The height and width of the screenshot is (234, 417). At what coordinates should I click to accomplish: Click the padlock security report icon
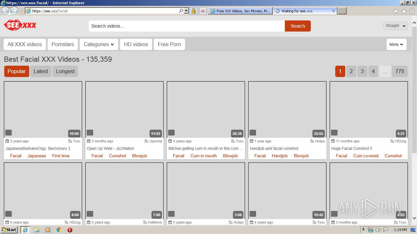(x=194, y=11)
